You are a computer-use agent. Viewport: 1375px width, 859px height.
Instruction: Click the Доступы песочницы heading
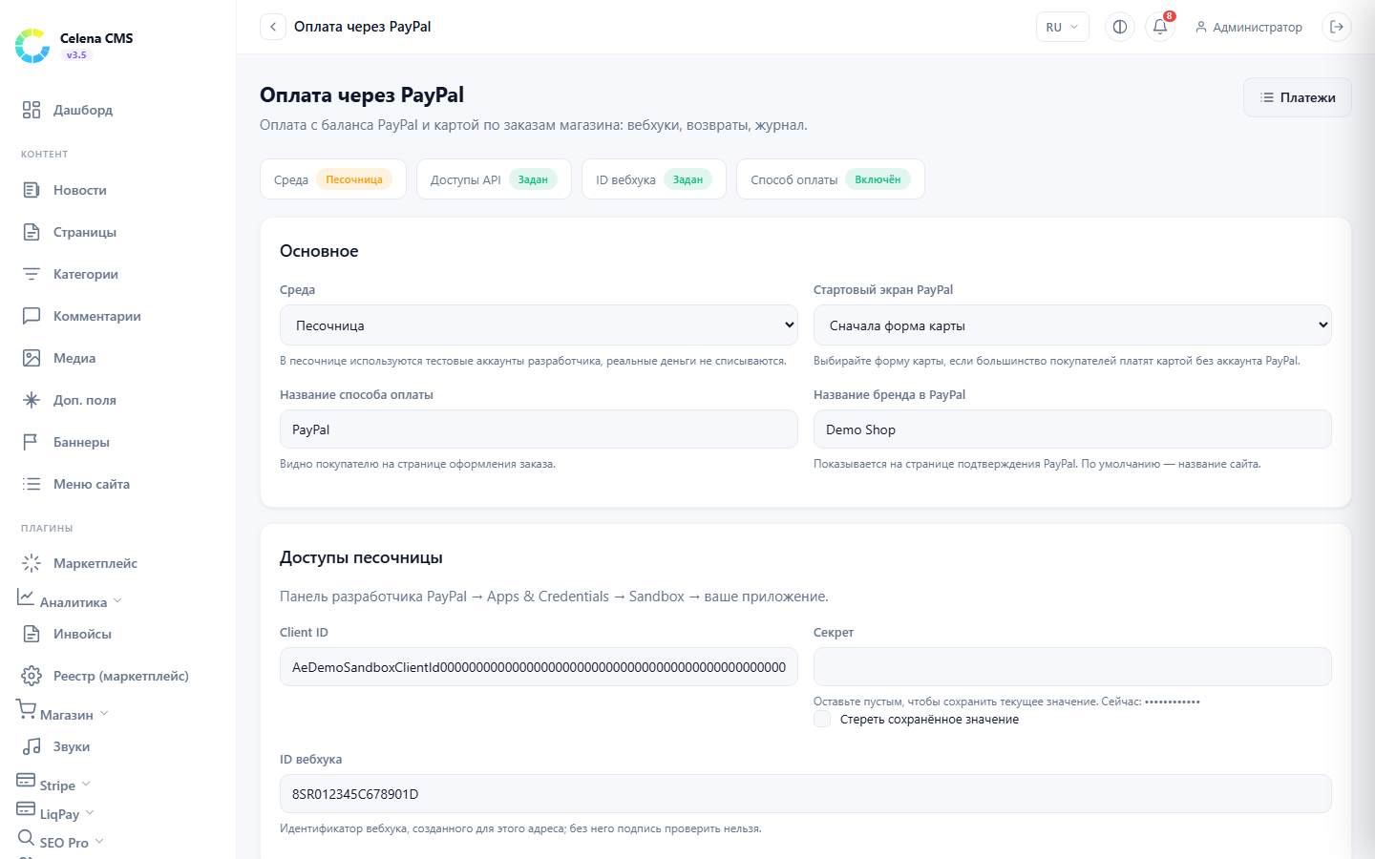pos(361,557)
